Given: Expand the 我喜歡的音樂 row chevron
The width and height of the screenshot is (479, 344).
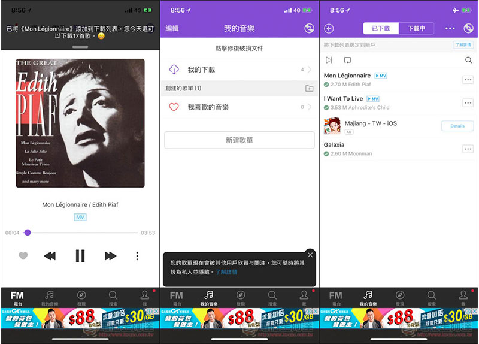Looking at the screenshot, I should click(x=309, y=107).
